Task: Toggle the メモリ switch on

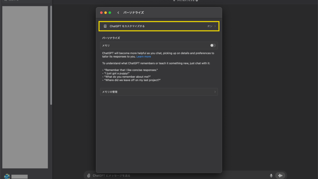Action: pyautogui.click(x=213, y=45)
